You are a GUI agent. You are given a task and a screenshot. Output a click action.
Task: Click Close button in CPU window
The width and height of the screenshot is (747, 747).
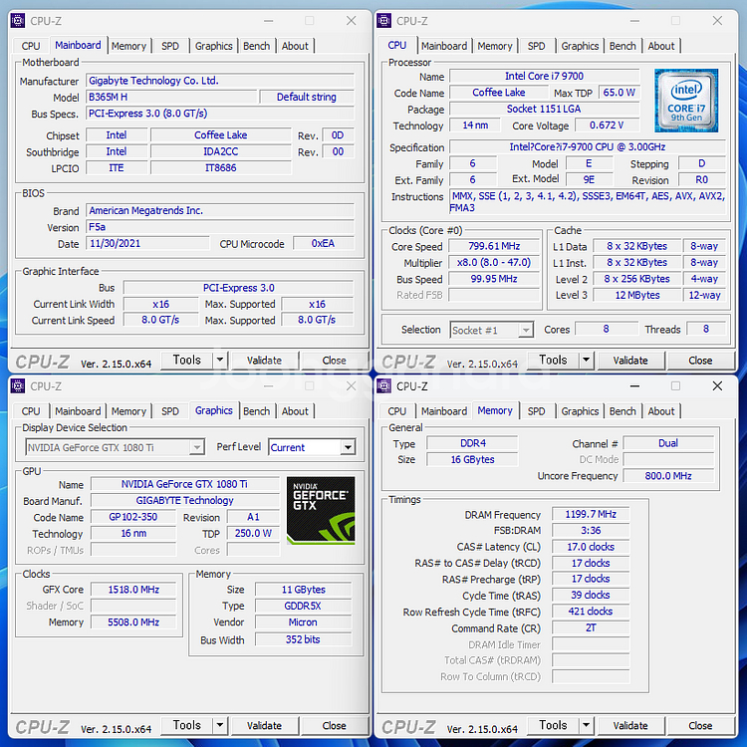pyautogui.click(x=700, y=361)
